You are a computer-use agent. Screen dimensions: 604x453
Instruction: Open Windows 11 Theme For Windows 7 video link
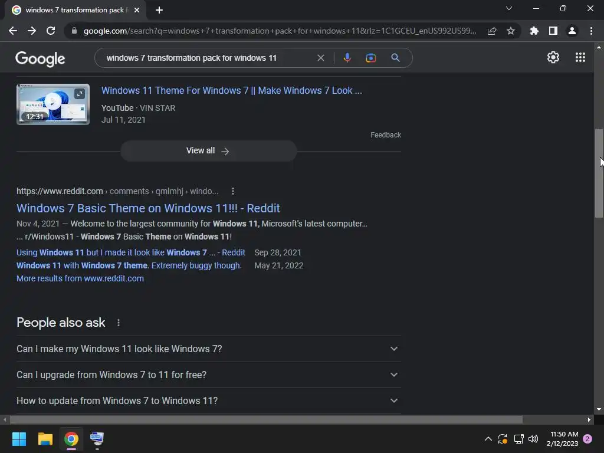tap(231, 90)
